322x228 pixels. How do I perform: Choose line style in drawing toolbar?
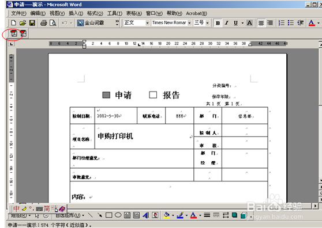(x=207, y=215)
